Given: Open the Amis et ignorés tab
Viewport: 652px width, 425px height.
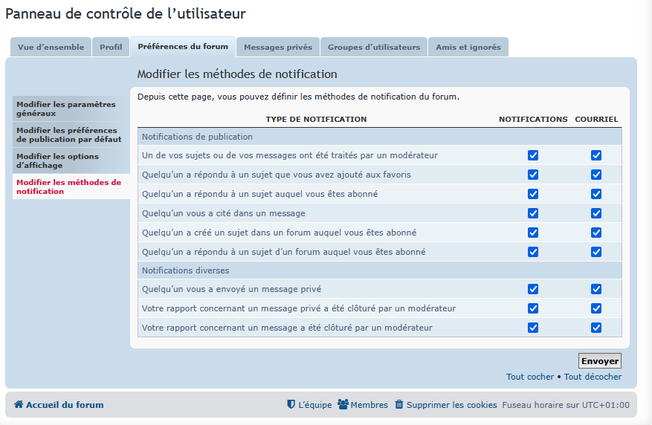Looking at the screenshot, I should coord(468,47).
